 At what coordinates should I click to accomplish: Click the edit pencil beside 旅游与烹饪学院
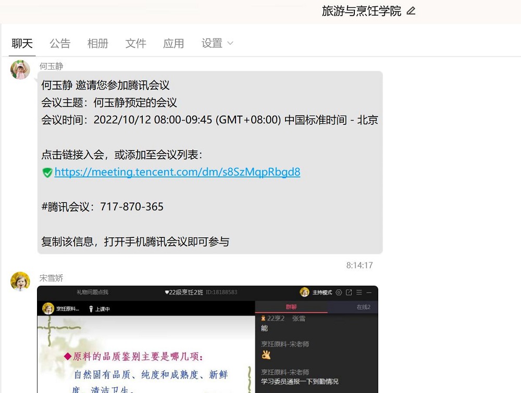point(411,11)
